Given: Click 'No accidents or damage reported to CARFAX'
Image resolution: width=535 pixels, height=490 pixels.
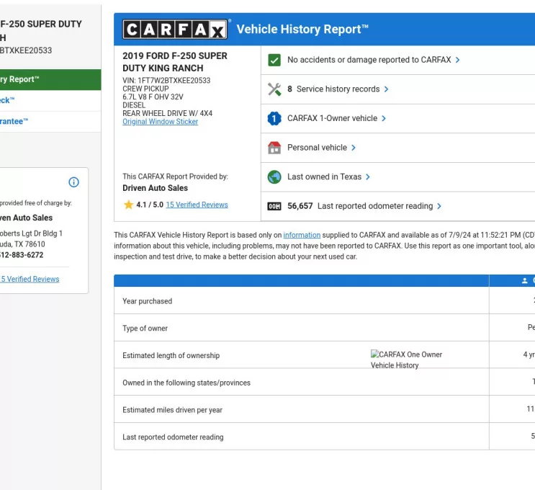Looking at the screenshot, I should coord(369,60).
